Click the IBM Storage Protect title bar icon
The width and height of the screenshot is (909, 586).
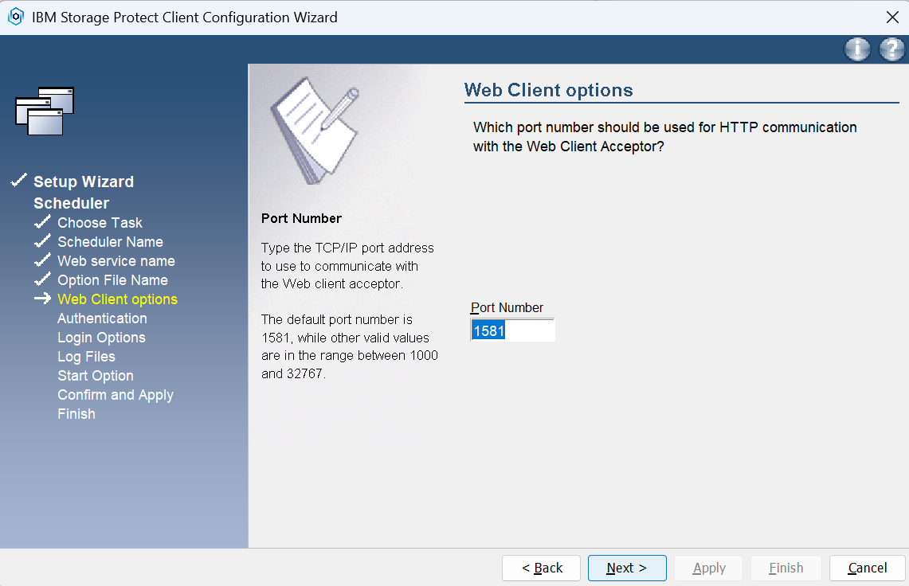coord(16,17)
